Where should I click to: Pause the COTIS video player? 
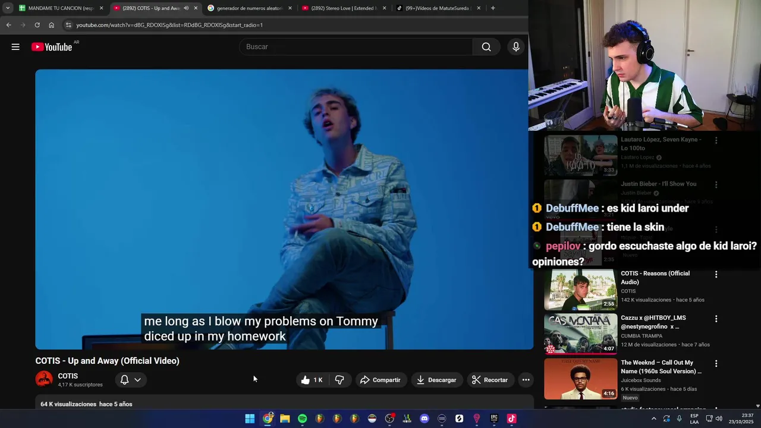pos(284,209)
